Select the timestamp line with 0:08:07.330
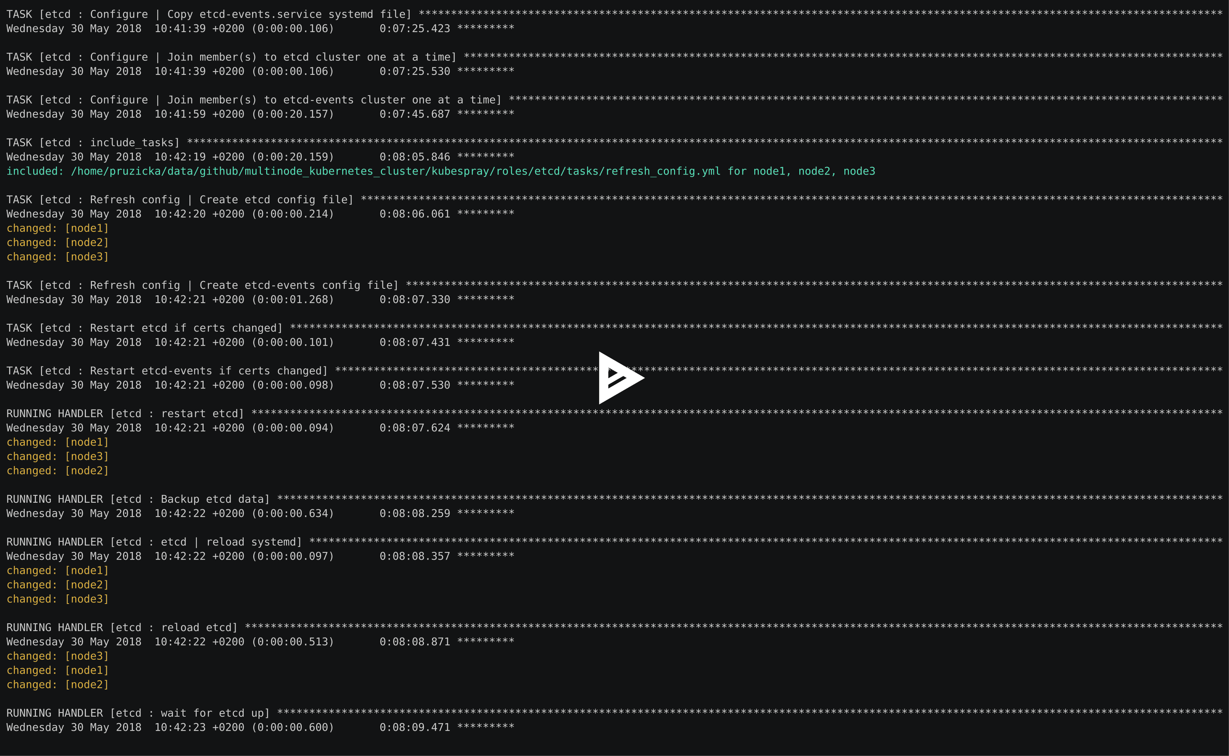 click(x=260, y=299)
